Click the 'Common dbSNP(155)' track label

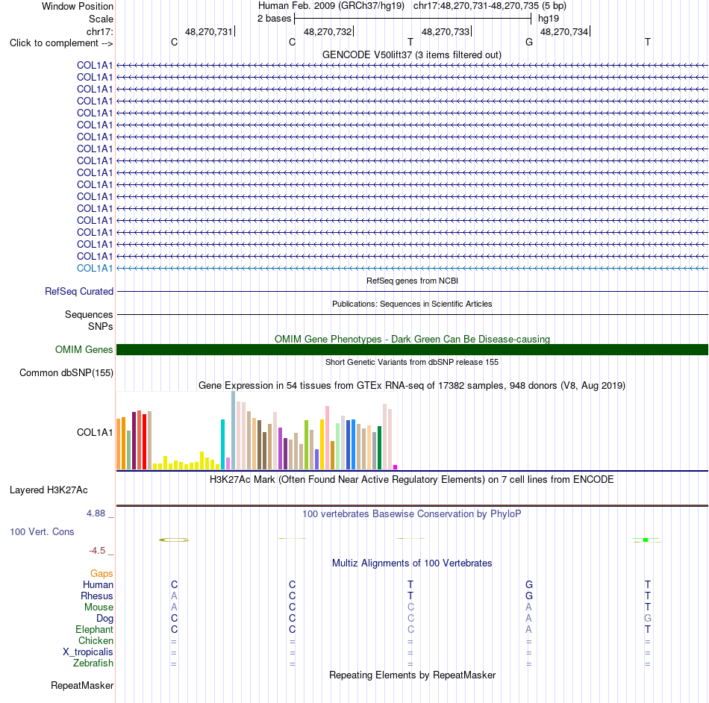pos(66,372)
